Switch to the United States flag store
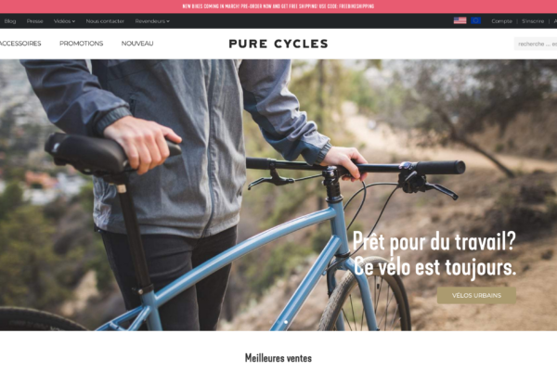 [x=460, y=20]
